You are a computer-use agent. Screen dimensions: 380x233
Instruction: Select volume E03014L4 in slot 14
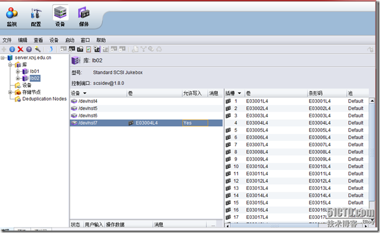click(x=257, y=196)
